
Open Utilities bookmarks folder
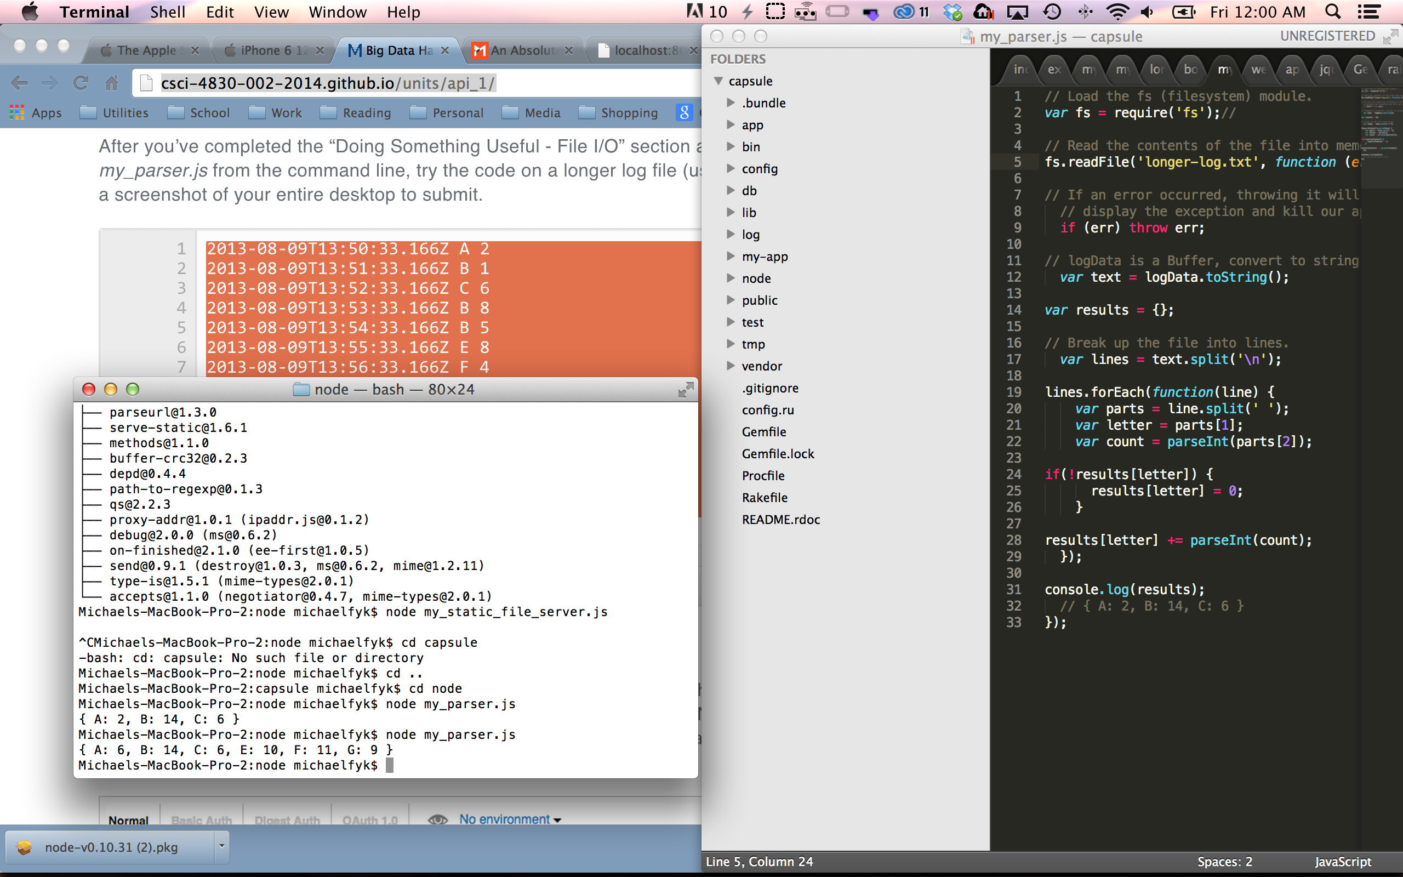[x=114, y=112]
